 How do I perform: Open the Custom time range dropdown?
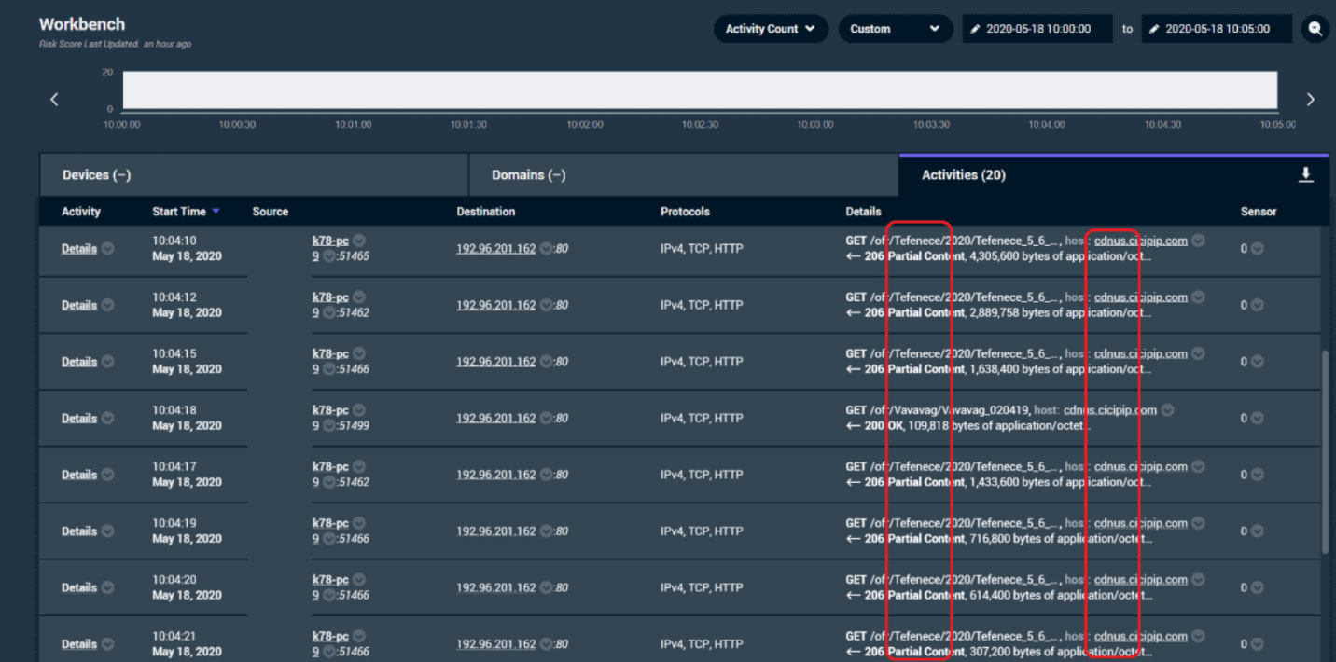click(896, 29)
